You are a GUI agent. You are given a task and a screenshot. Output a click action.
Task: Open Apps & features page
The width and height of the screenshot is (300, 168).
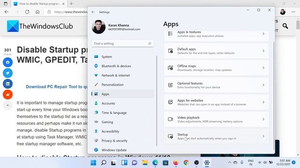pyautogui.click(x=216, y=35)
